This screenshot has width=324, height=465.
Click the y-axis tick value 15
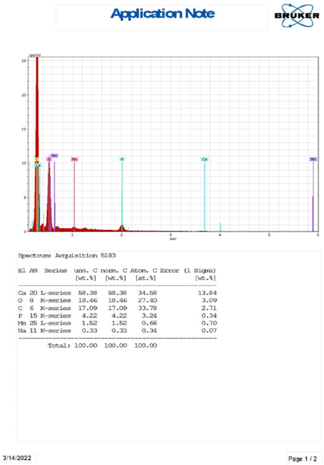click(24, 129)
